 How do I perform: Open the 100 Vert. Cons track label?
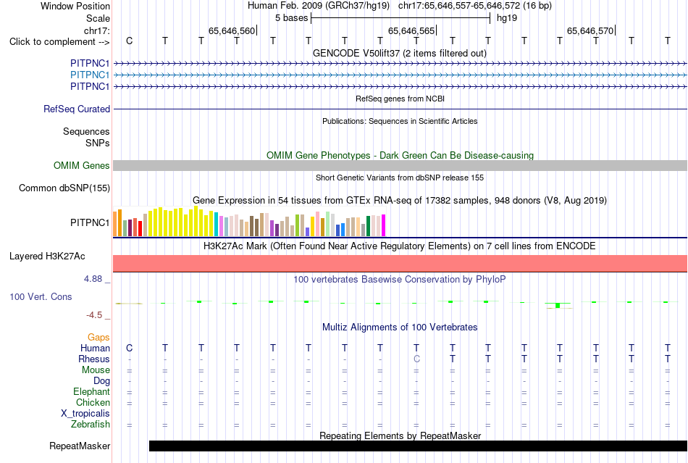pos(41,296)
